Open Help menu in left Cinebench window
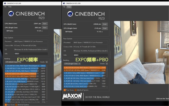The image size is (169, 106). pos(10,7)
